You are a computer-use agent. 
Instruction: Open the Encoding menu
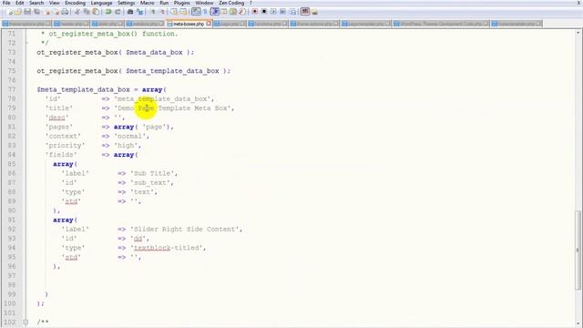pyautogui.click(x=75, y=3)
